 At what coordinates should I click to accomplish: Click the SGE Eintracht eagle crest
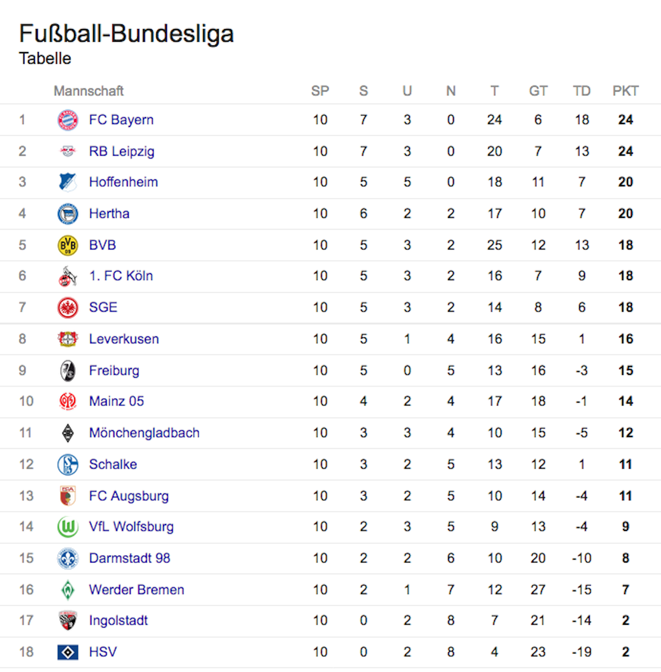(x=68, y=308)
